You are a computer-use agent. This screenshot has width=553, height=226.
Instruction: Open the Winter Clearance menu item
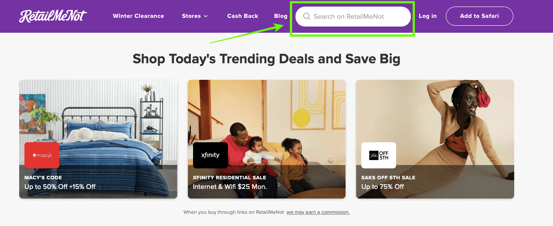click(138, 16)
